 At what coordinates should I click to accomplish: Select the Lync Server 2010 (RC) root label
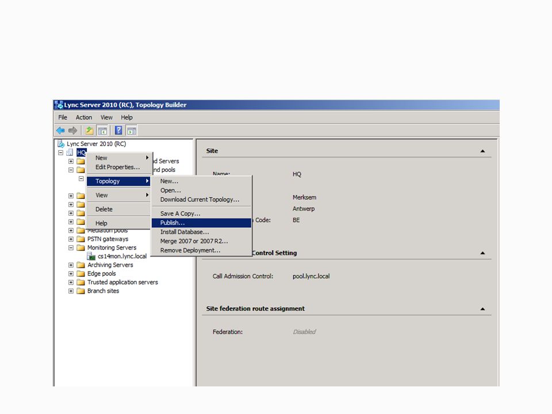pos(96,144)
